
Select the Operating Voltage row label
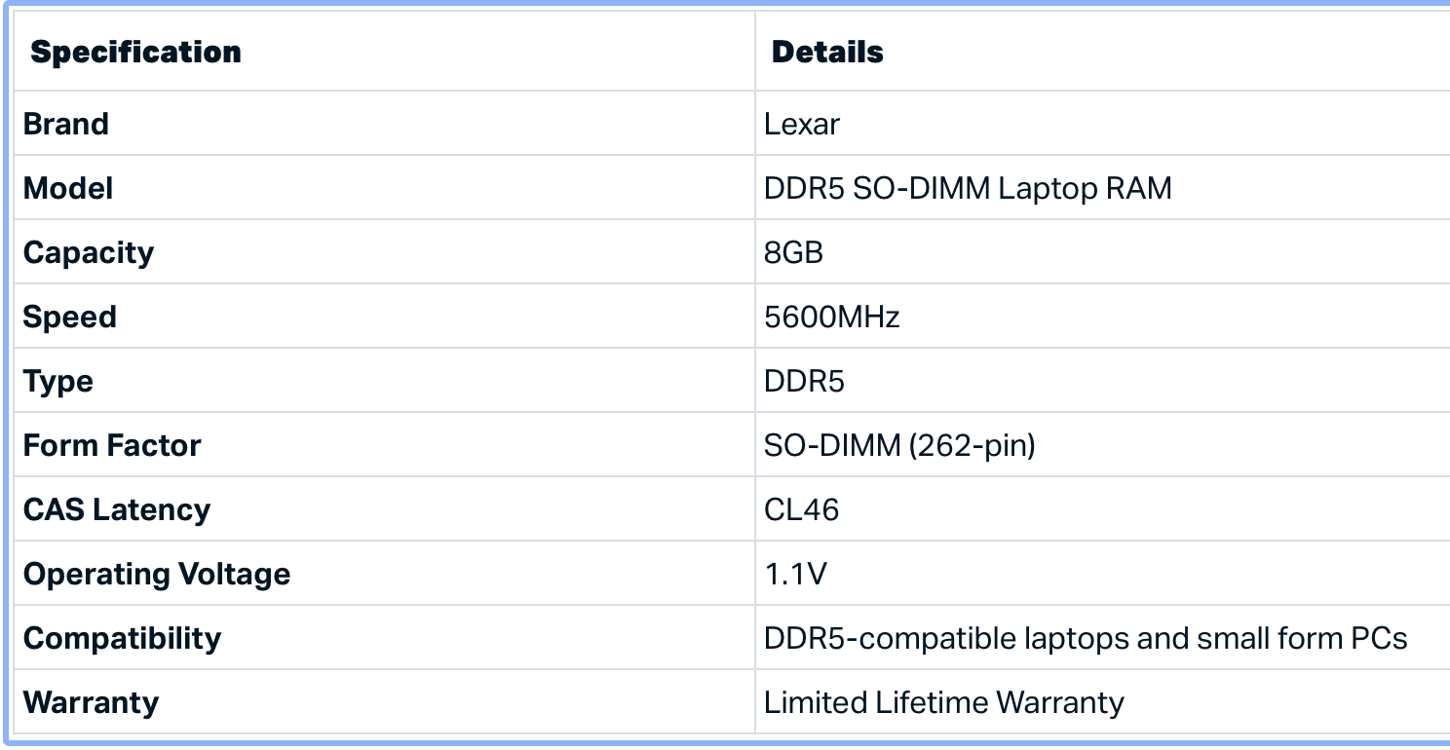[x=157, y=574]
